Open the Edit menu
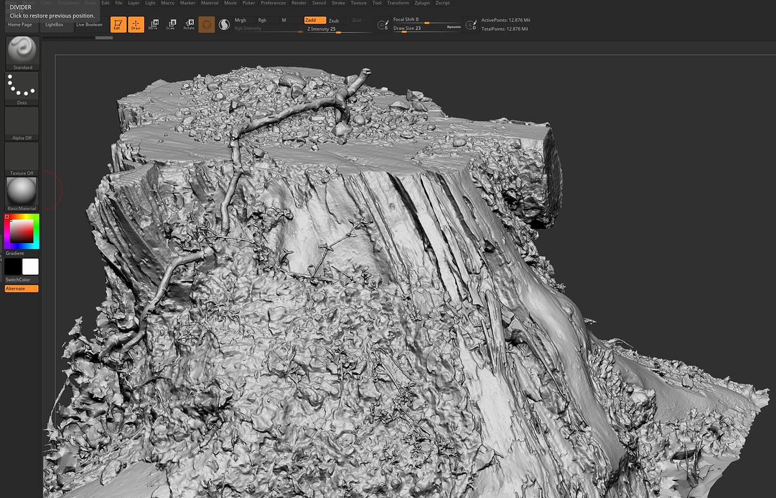776x498 pixels. tap(105, 3)
